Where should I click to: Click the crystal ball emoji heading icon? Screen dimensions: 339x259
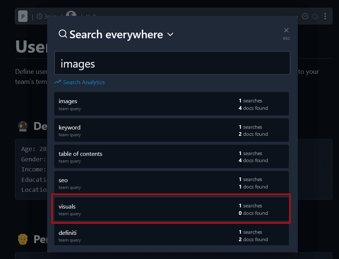23,127
